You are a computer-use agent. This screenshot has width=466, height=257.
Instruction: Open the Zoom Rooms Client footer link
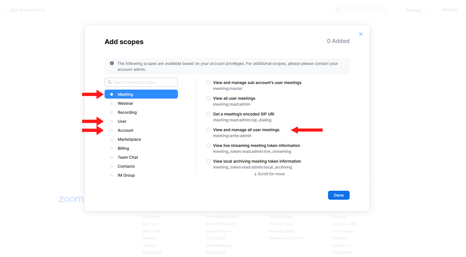(221, 217)
